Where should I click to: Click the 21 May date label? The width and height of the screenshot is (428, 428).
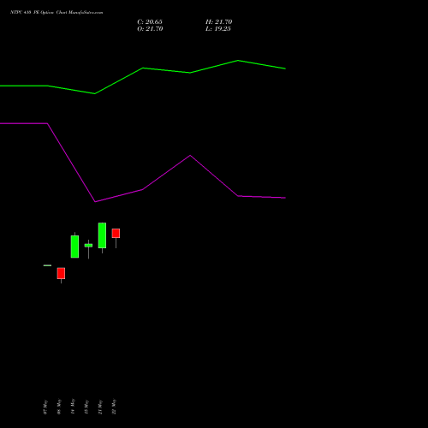click(x=100, y=407)
